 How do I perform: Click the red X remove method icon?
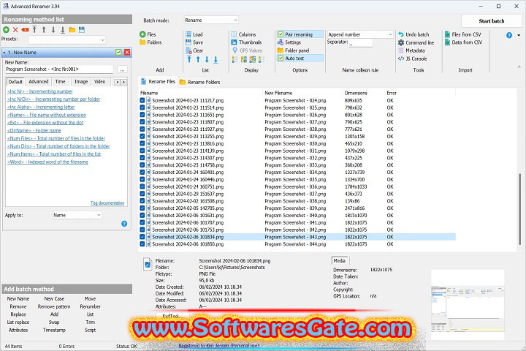(x=15, y=30)
